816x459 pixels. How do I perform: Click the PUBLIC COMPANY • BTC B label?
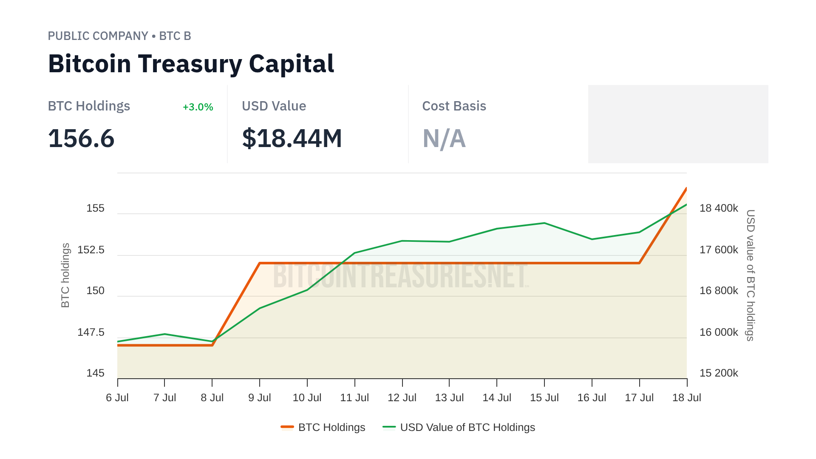click(x=119, y=36)
